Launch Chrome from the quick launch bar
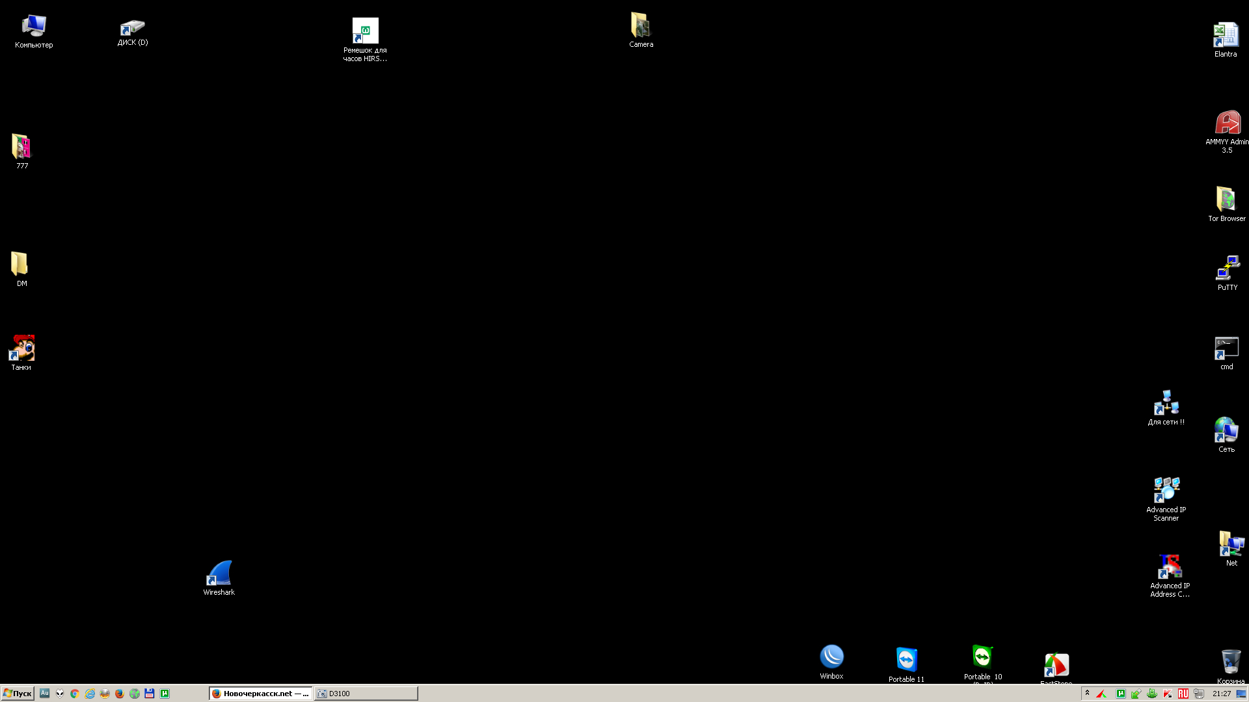 pyautogui.click(x=75, y=694)
